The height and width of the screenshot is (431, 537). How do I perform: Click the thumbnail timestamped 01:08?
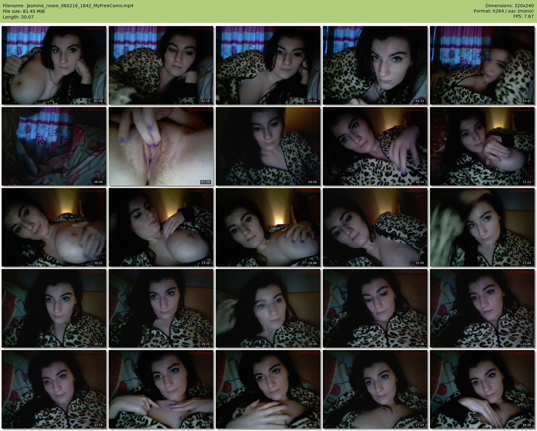click(54, 65)
